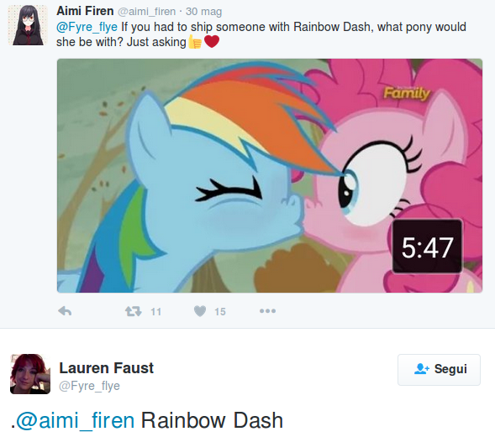The width and height of the screenshot is (495, 442).
Task: Open the @Fyre_flye mention link
Action: click(87, 27)
